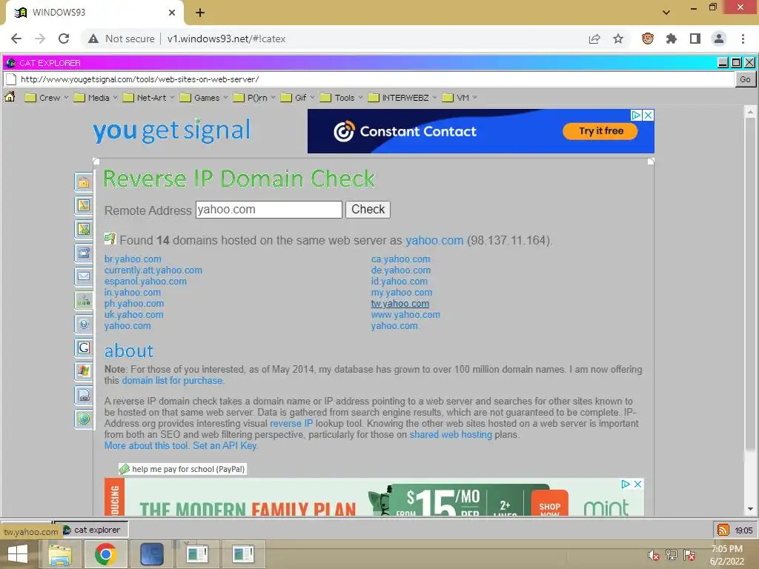Select cat explorer in Windows93 taskbar
Image resolution: width=759 pixels, height=569 pixels.
tap(91, 530)
